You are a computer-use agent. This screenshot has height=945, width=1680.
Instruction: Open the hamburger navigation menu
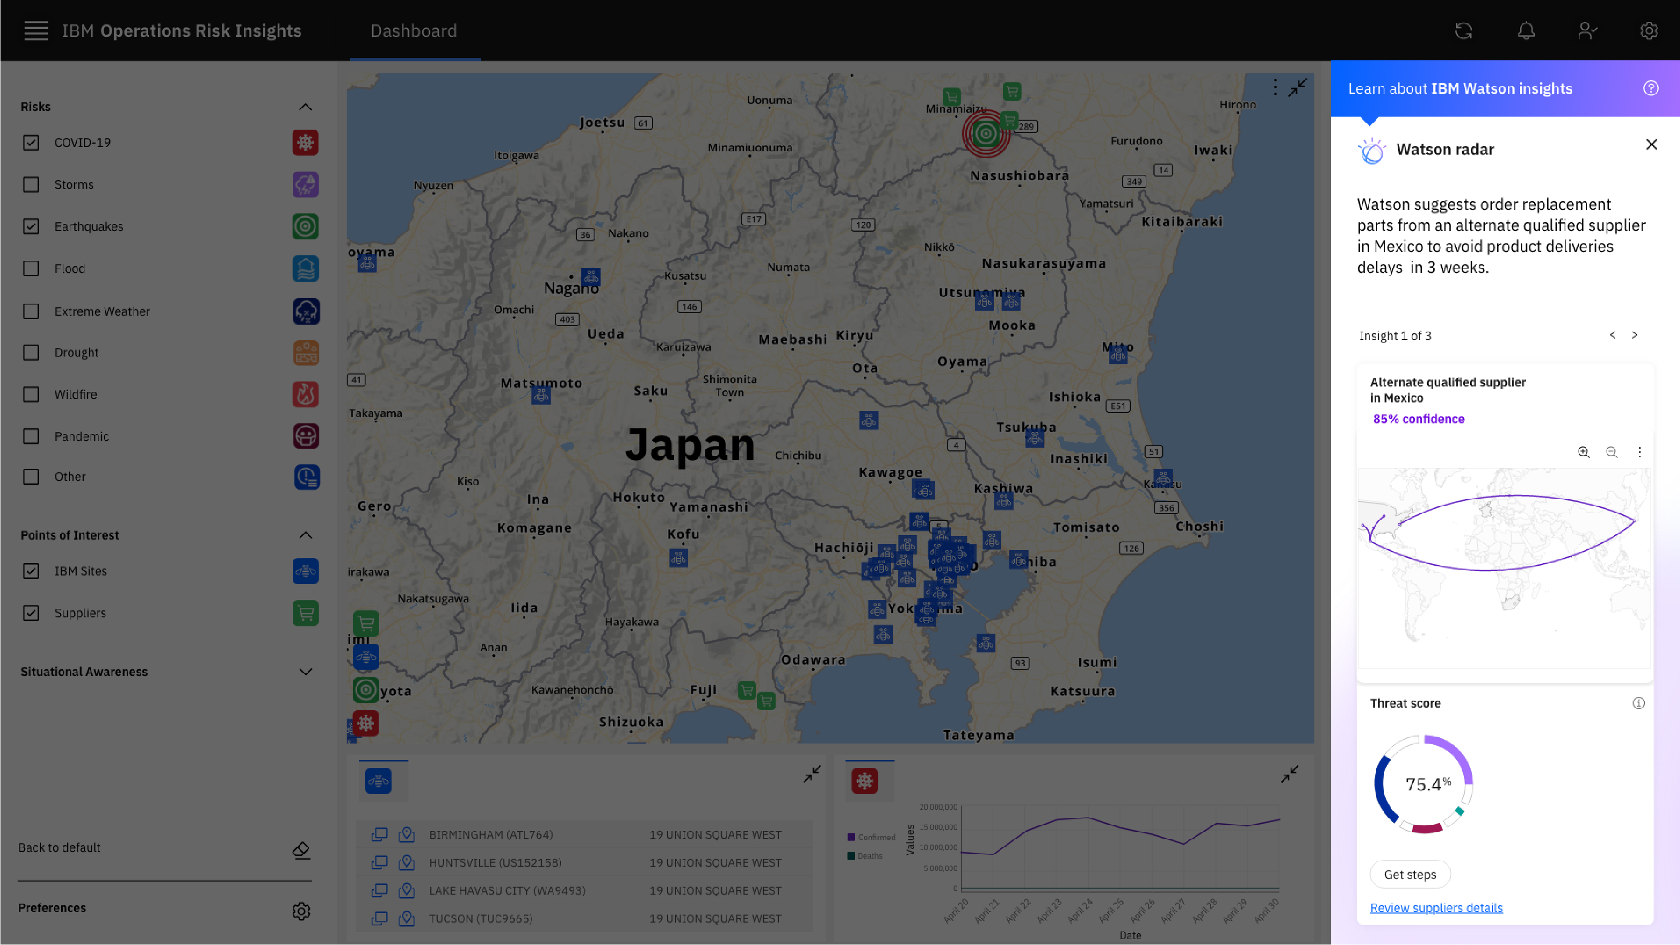(x=36, y=30)
